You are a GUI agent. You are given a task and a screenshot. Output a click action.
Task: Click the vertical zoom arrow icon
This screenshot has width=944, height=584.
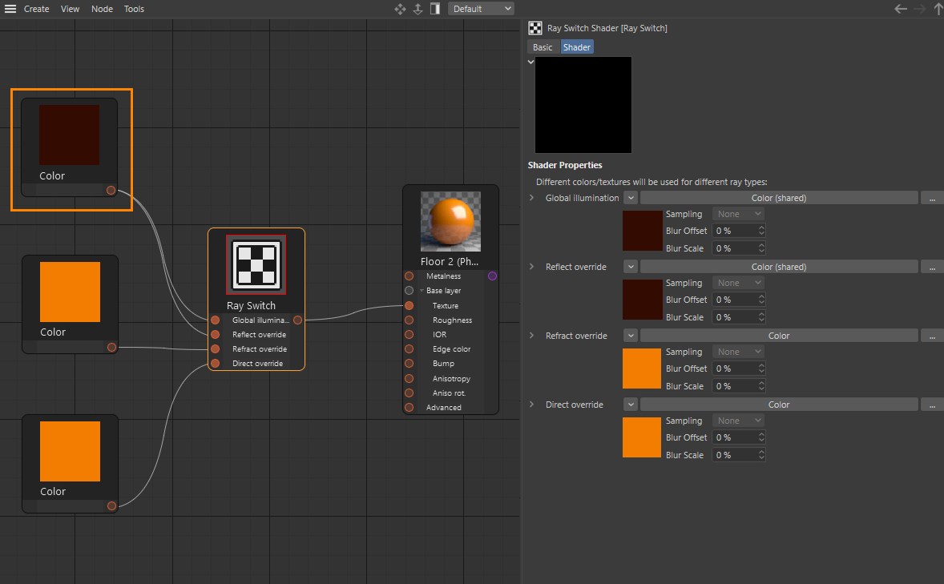[418, 9]
